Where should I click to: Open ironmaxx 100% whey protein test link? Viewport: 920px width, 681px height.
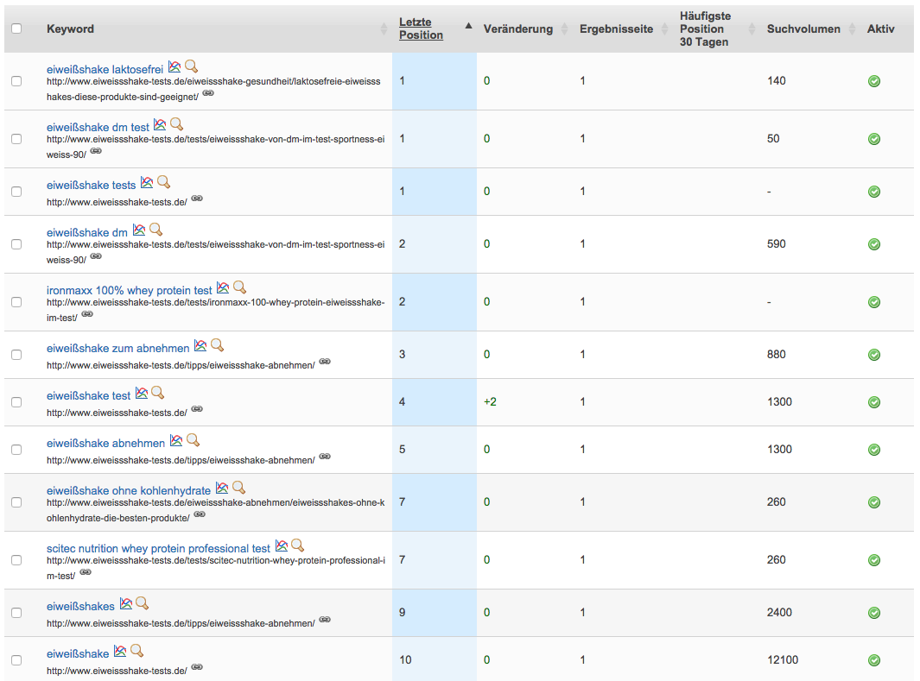[130, 290]
